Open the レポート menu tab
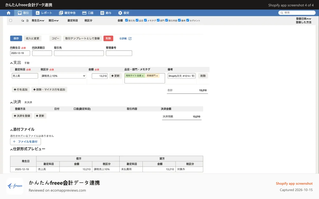Image resolution: width=319 pixels, height=199 pixels. tap(44, 13)
